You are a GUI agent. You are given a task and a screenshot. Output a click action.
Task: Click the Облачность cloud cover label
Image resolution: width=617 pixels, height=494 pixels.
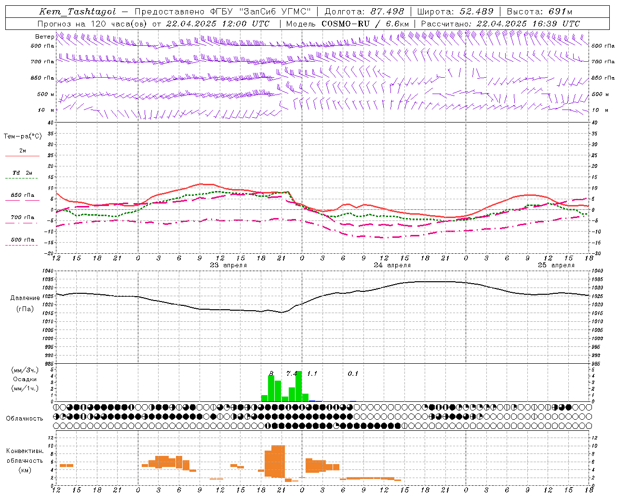25,418
